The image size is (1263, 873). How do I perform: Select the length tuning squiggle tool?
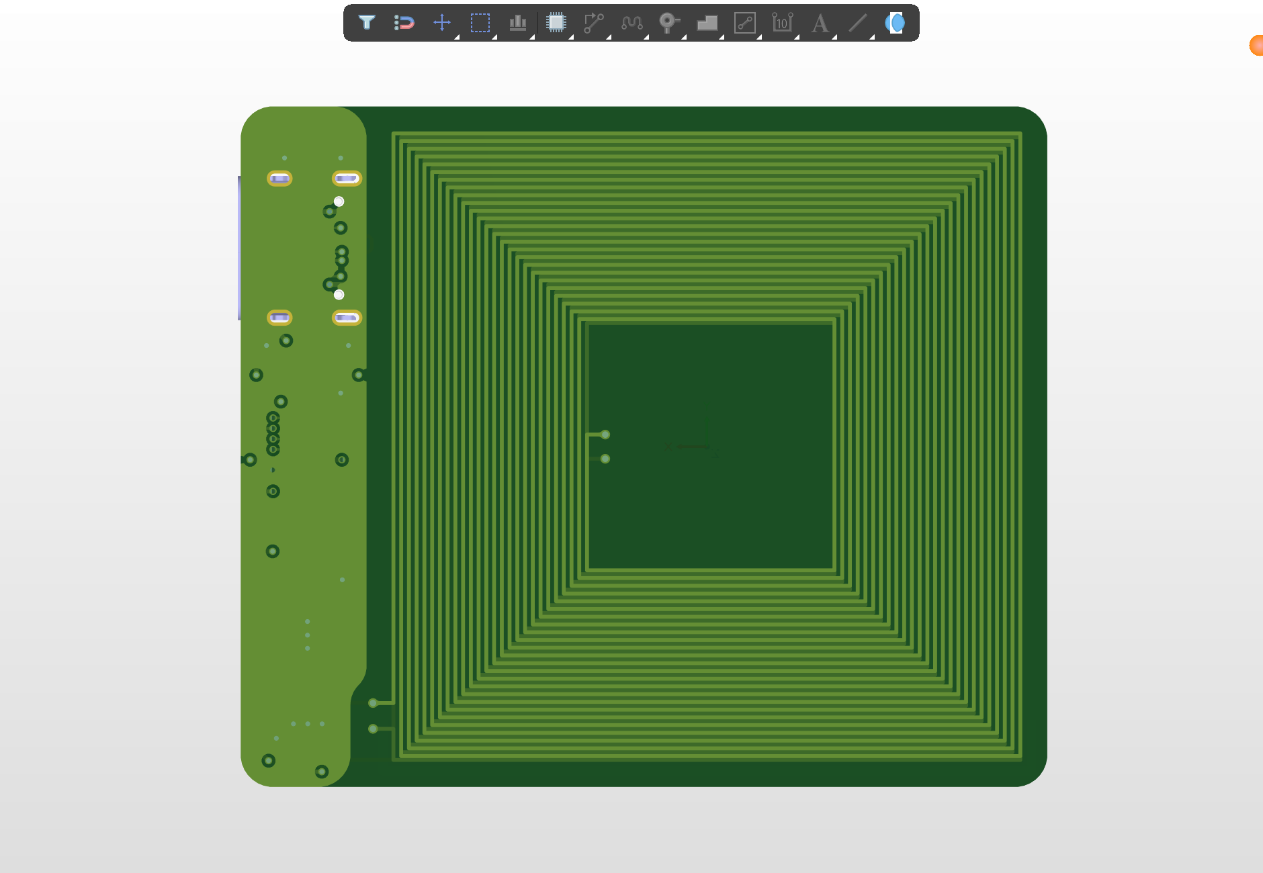(632, 23)
